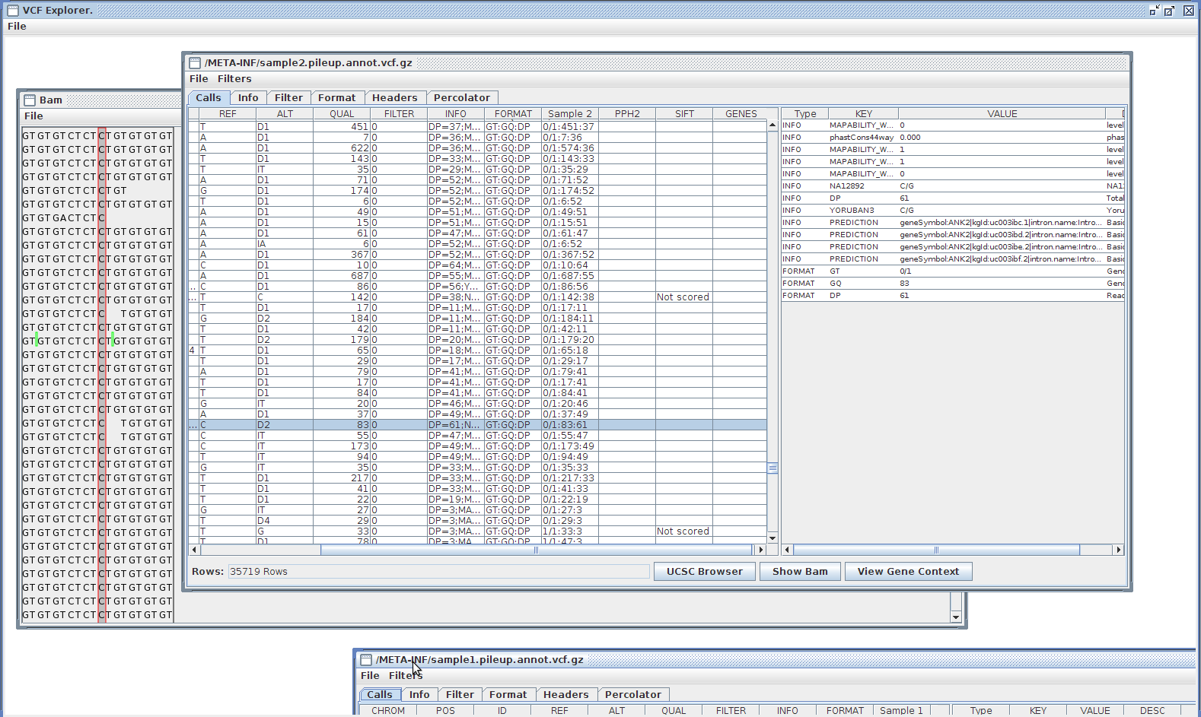This screenshot has height=717, width=1201.
Task: Switch to the Percolator tab in the sample2 window
Action: 461,98
